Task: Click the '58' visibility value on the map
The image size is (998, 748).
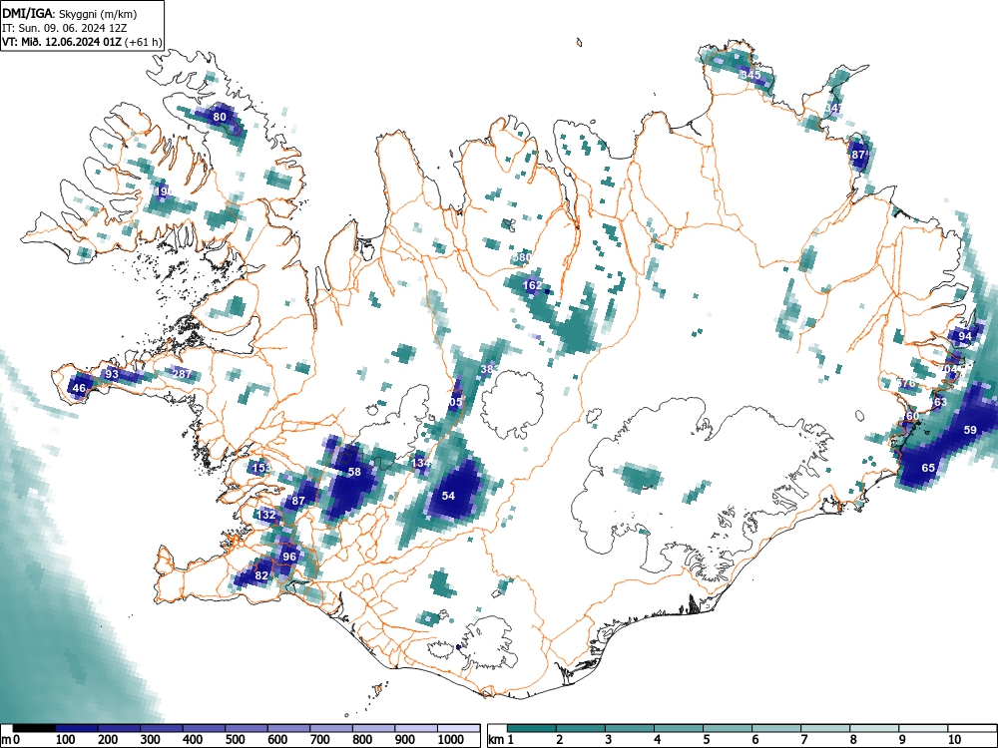Action: tap(354, 472)
